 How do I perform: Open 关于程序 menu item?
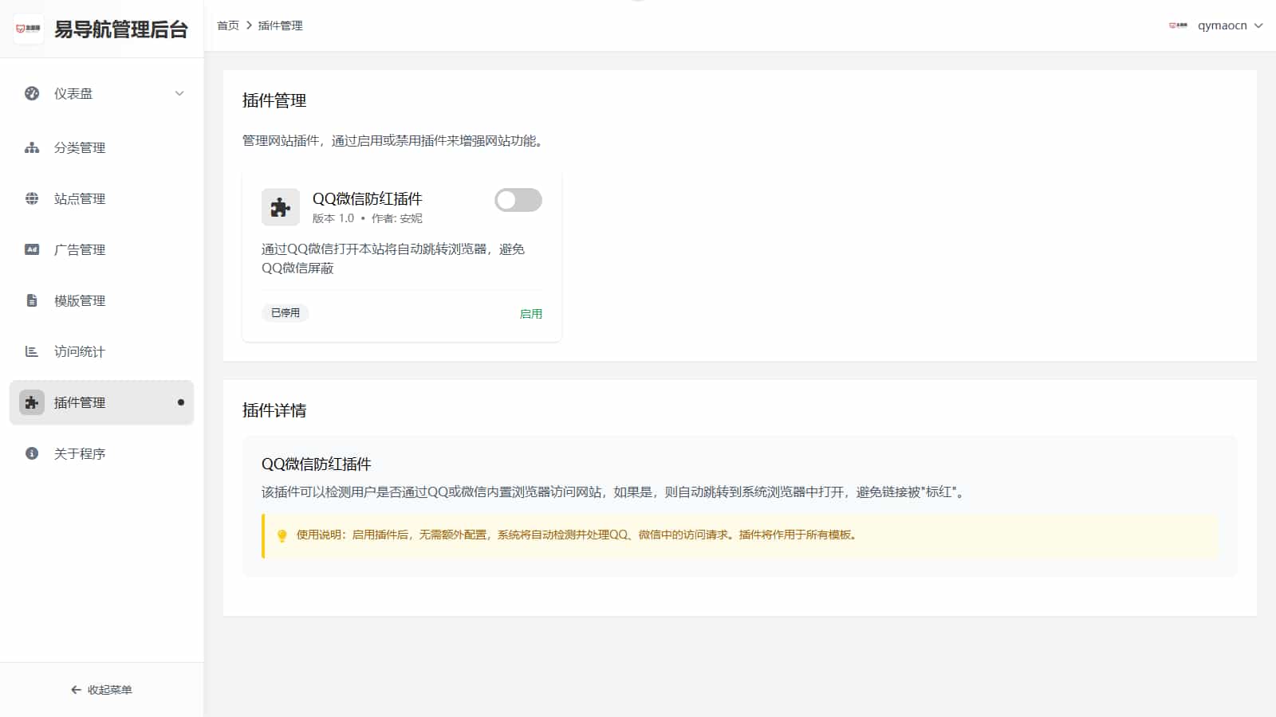pos(101,453)
